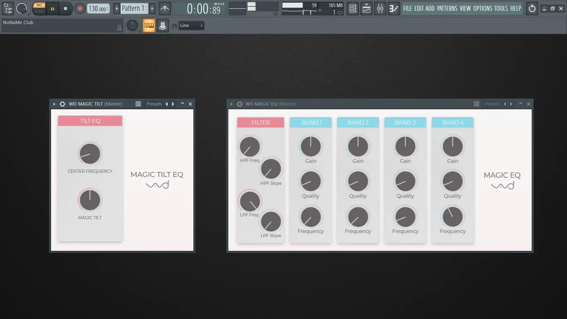Click the grid icon in WD MAGIC EQ titlebar
Screen dimensions: 567x319
pyautogui.click(x=477, y=104)
